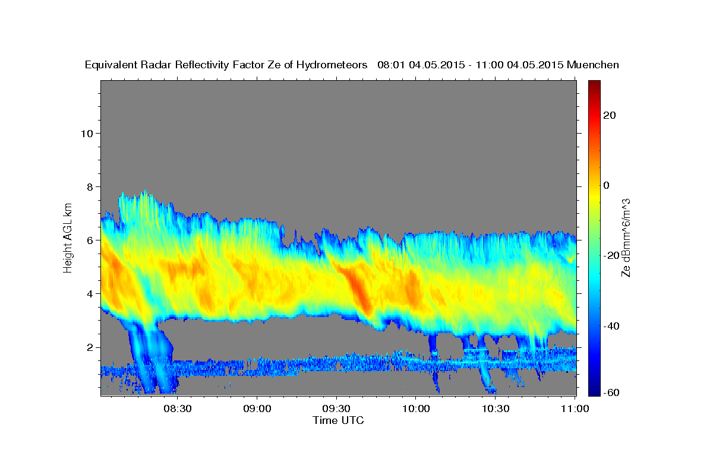
Task: Click the red high-reflectivity streak near 09:40
Action: (359, 290)
